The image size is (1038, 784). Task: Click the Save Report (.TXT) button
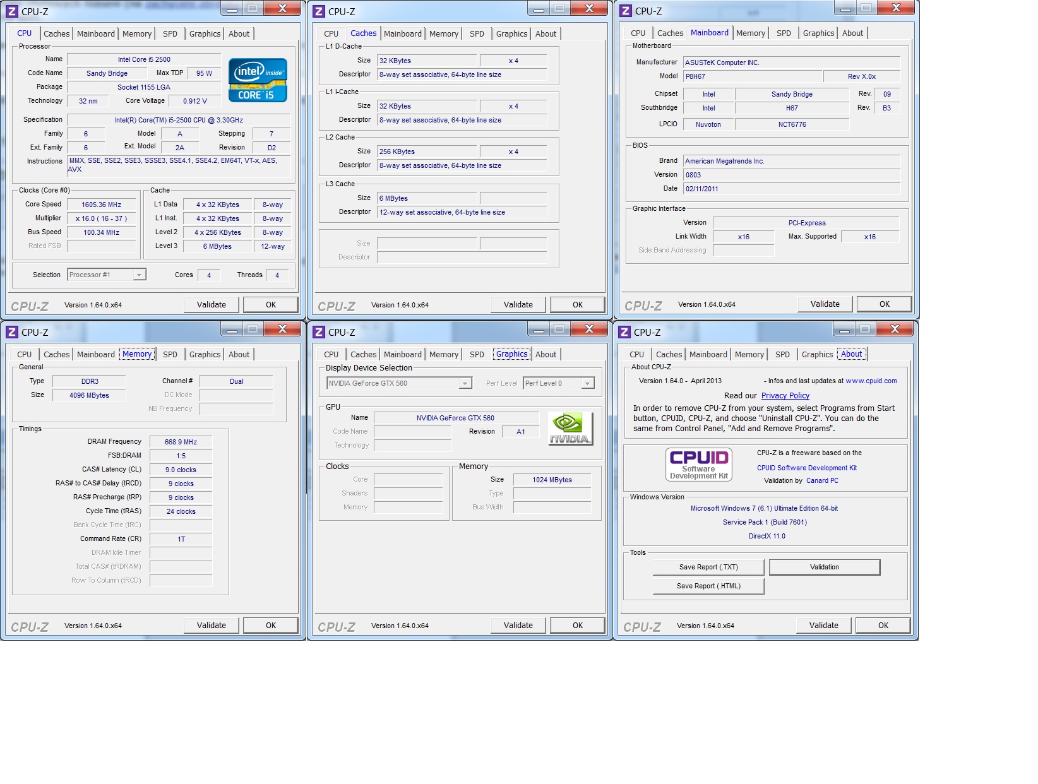click(x=708, y=567)
